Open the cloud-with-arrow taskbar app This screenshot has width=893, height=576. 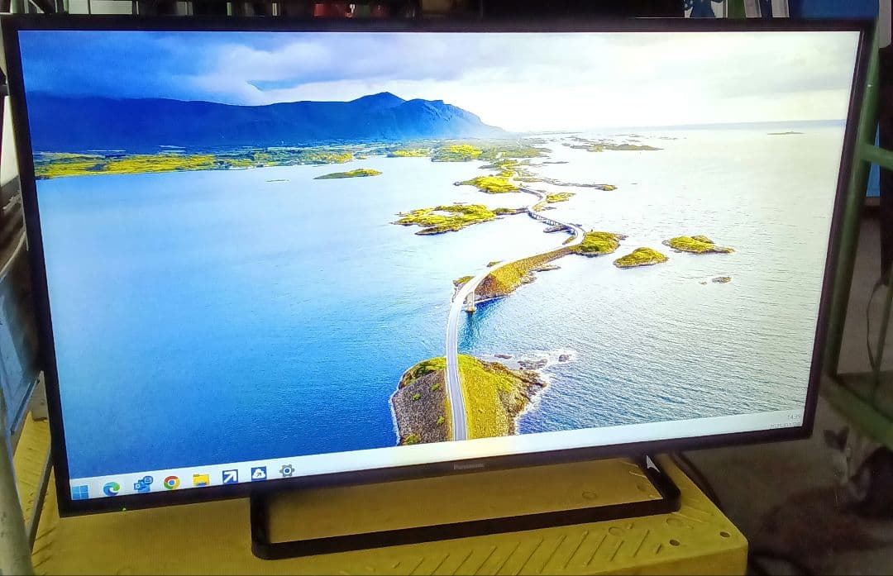pos(259,474)
